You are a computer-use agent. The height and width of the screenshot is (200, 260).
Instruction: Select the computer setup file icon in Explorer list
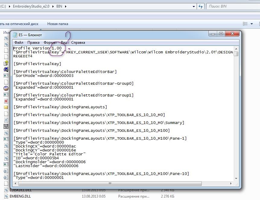[6, 69]
